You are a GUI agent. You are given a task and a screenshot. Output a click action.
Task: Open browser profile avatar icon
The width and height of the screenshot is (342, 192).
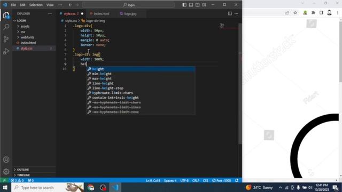pyautogui.click(x=329, y=13)
